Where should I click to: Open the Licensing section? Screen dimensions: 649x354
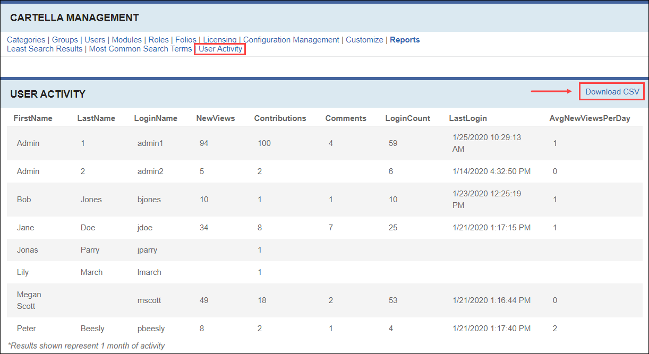220,40
